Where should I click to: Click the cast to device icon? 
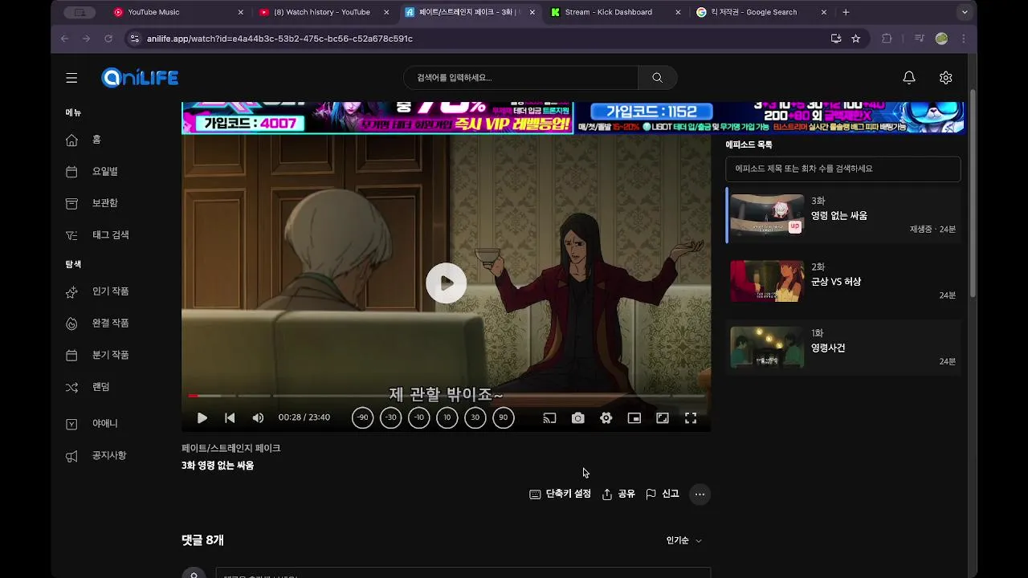[549, 418]
